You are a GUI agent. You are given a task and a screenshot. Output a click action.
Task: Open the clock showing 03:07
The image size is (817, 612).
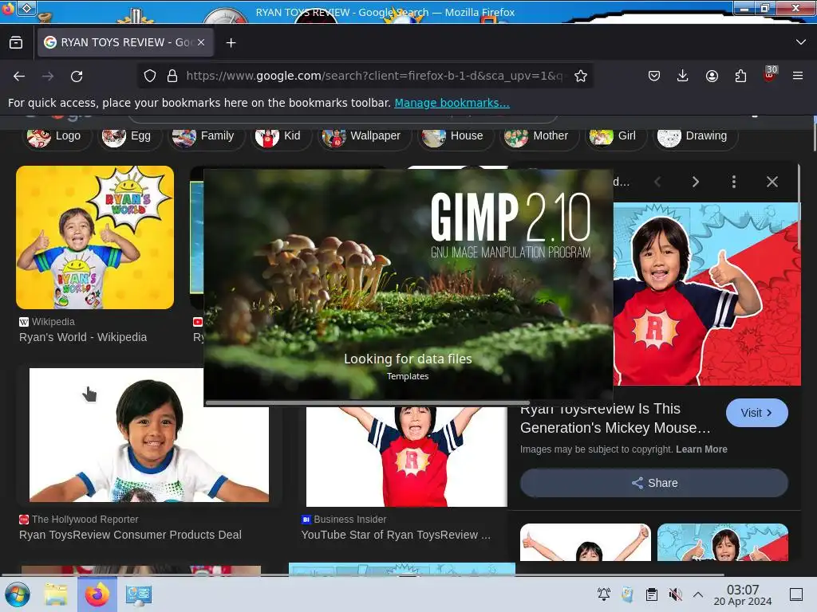coord(743,594)
